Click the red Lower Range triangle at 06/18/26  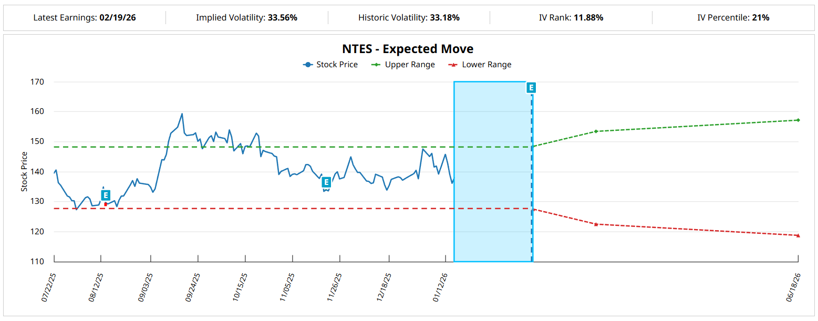(798, 235)
